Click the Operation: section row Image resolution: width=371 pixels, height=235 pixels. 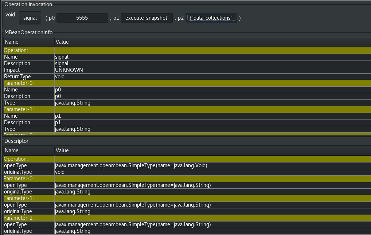[x=15, y=50]
